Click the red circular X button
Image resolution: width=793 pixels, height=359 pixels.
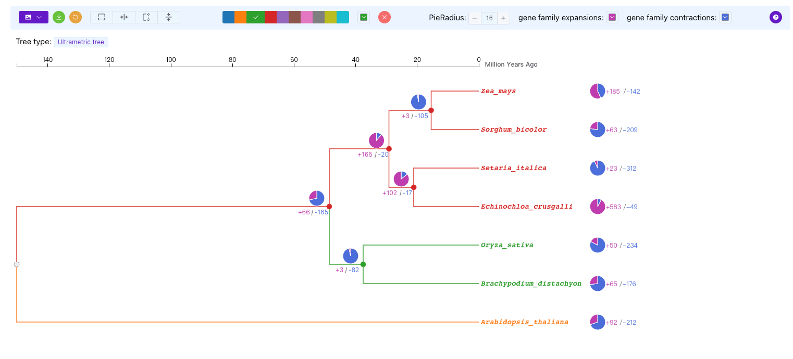(385, 17)
